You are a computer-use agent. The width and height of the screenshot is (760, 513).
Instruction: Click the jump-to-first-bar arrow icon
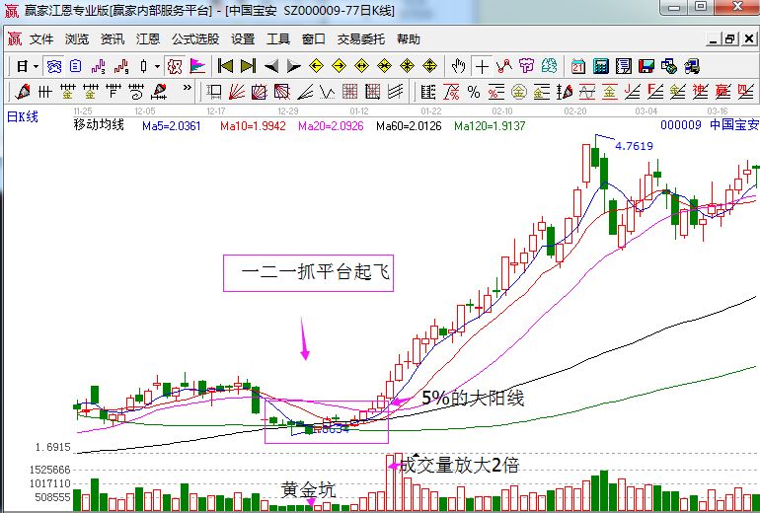(225, 67)
